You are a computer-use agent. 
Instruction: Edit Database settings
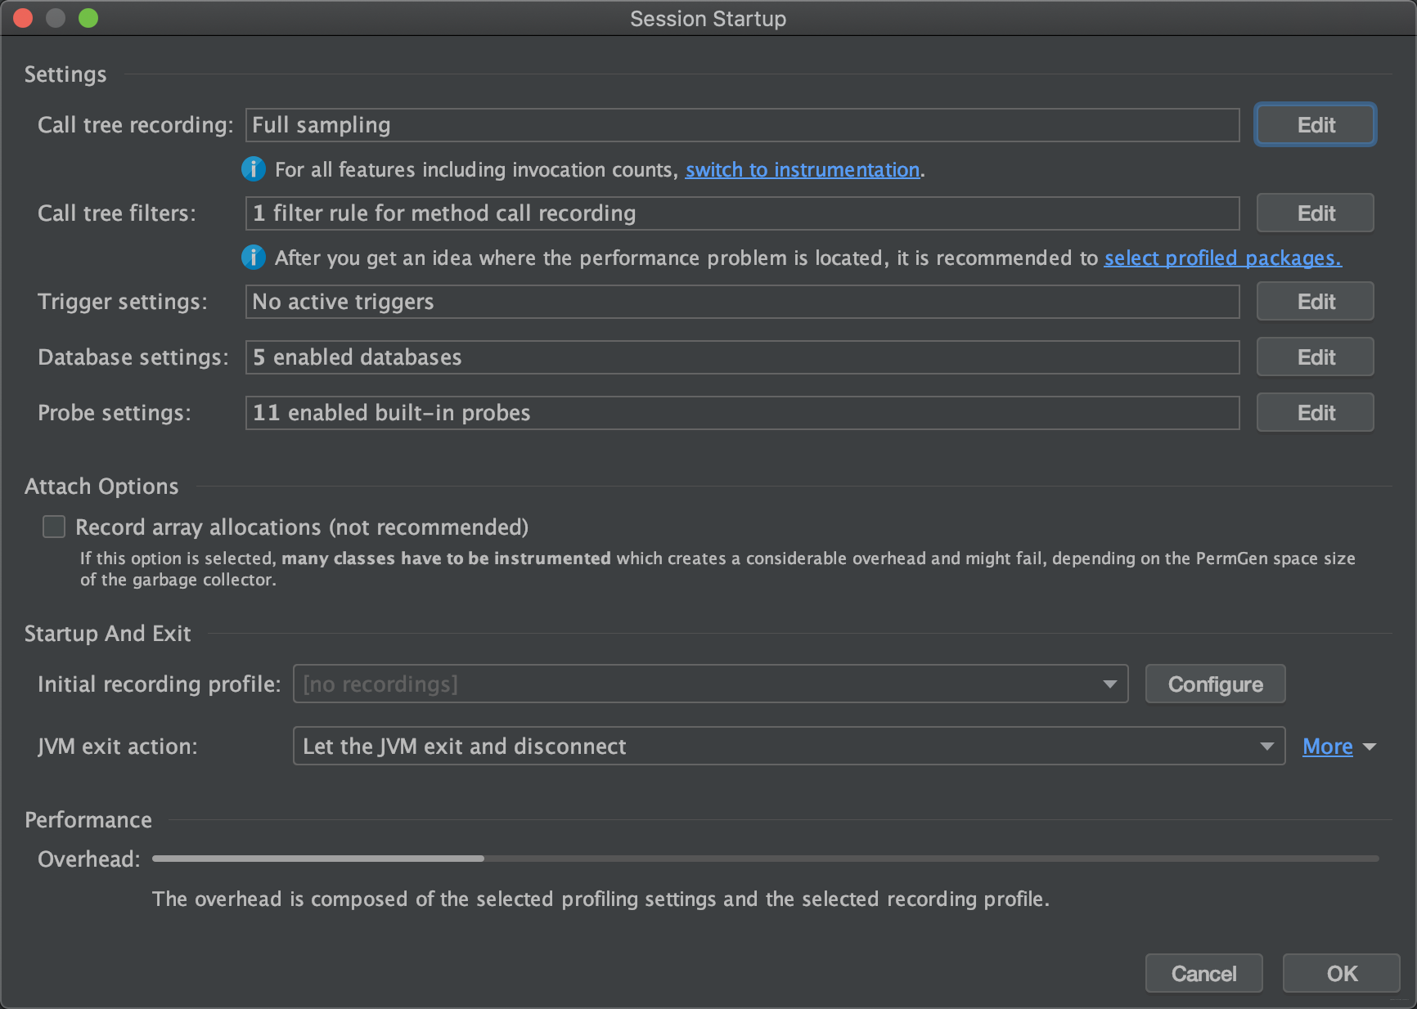(x=1315, y=357)
